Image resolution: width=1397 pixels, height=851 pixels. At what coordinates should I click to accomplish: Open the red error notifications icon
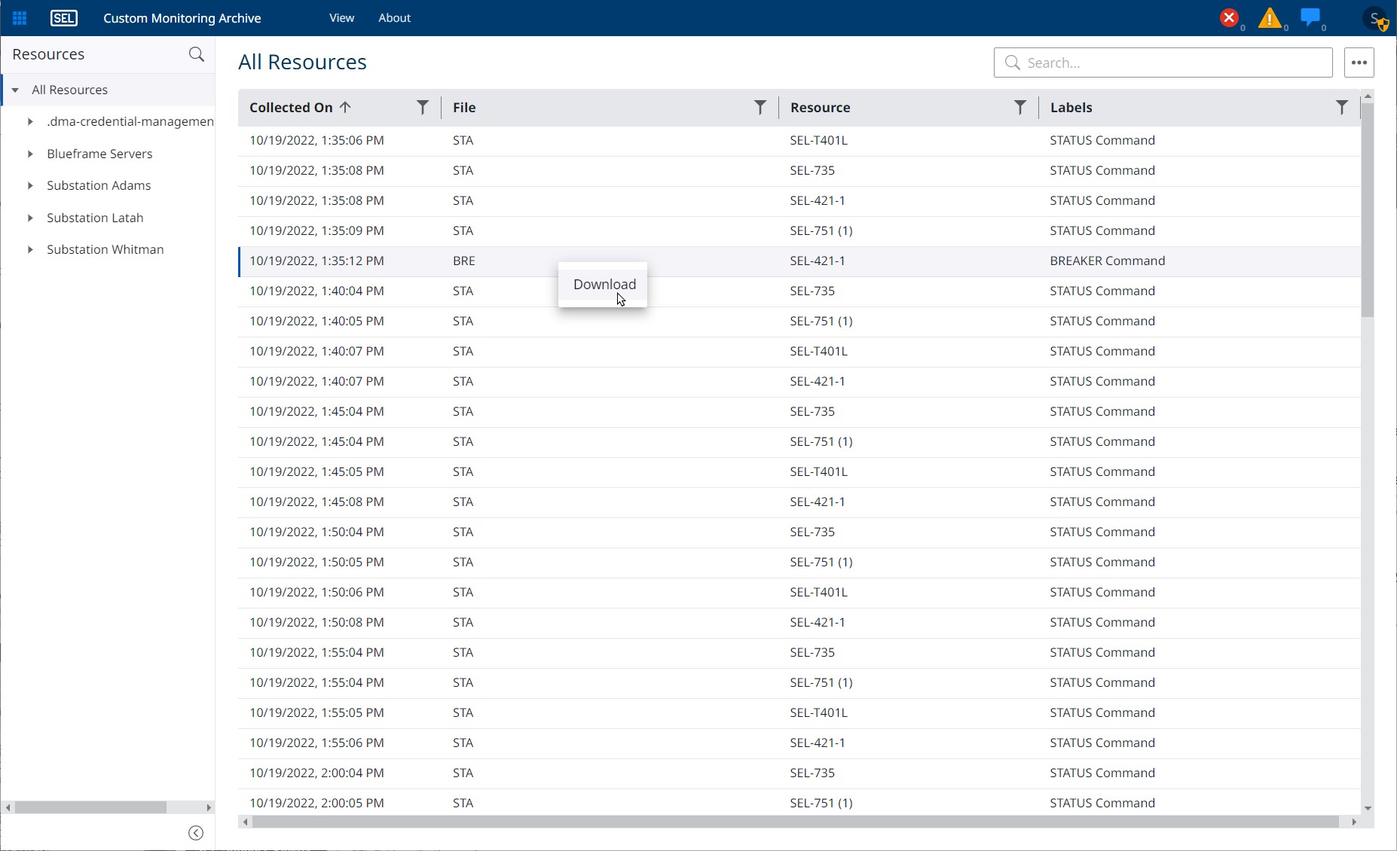[x=1230, y=17]
